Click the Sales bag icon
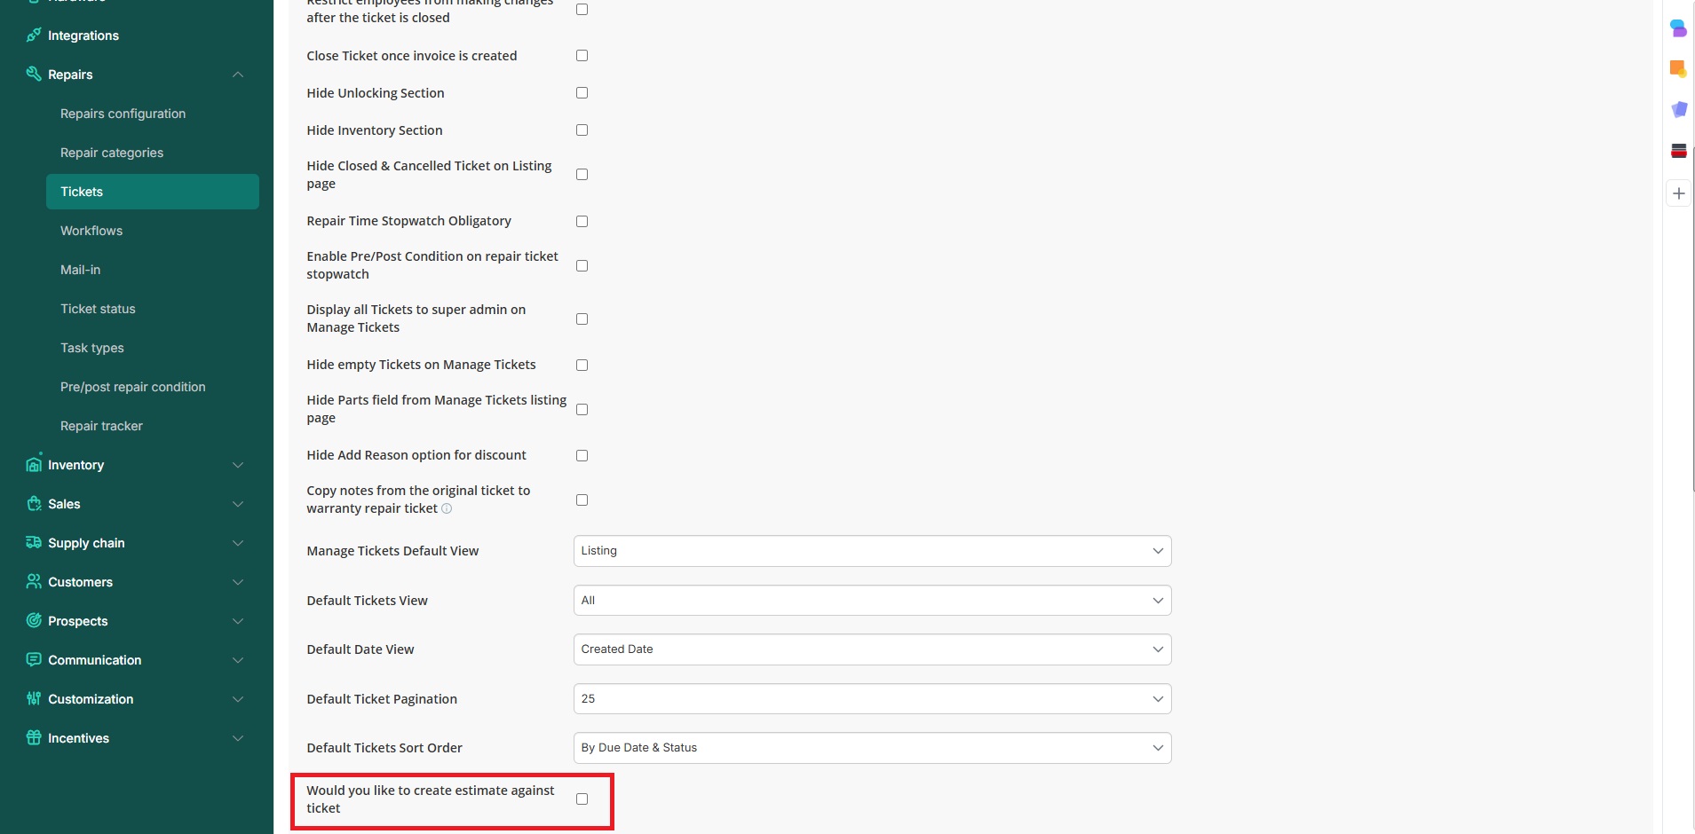1695x834 pixels. [34, 504]
